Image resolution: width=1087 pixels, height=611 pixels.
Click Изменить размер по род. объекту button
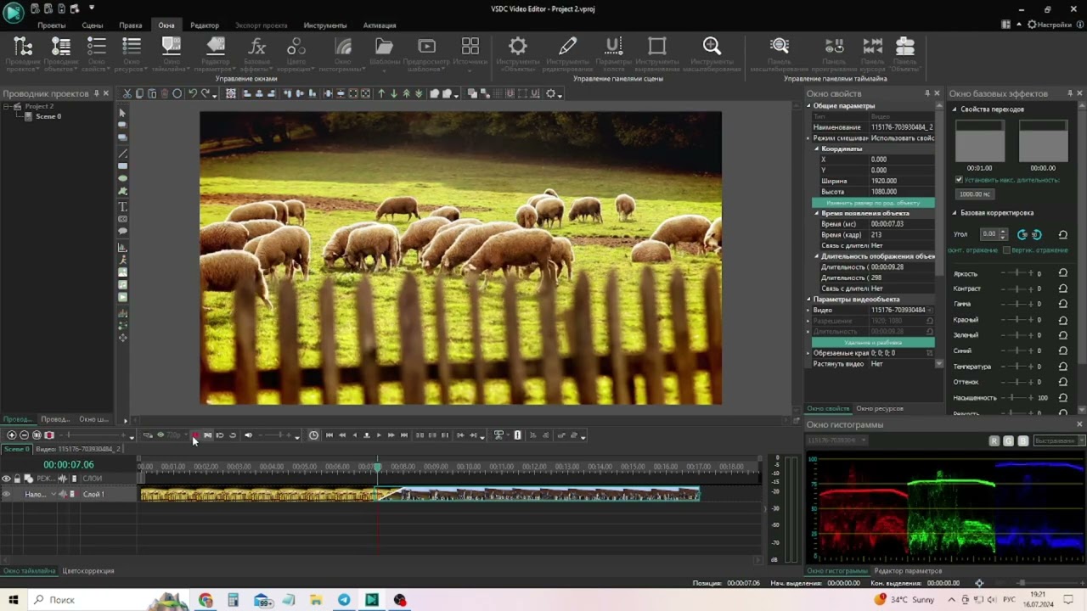[873, 203]
